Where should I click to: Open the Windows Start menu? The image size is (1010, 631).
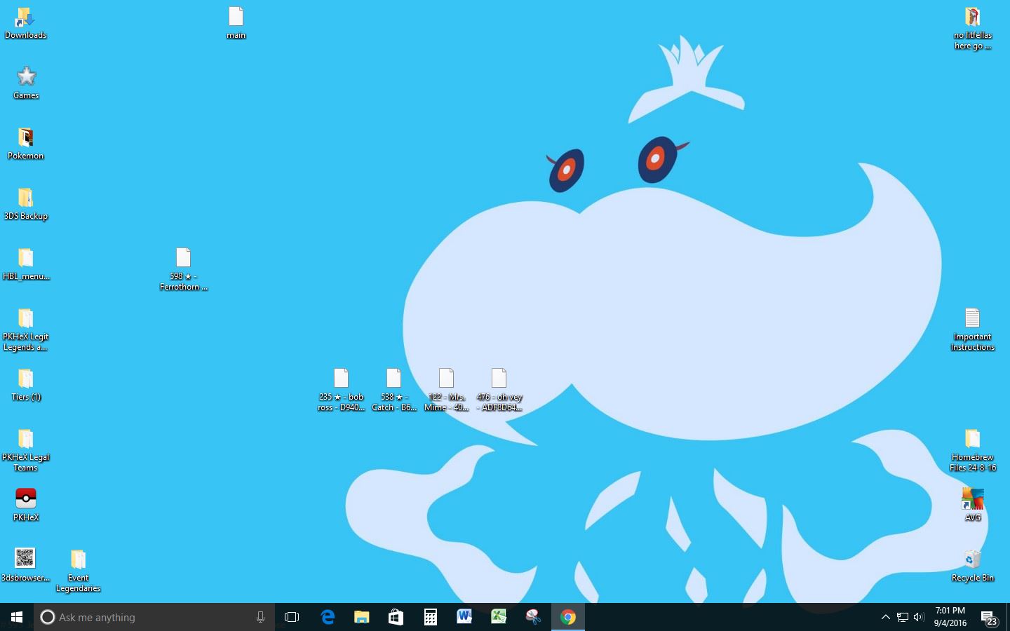click(x=17, y=617)
